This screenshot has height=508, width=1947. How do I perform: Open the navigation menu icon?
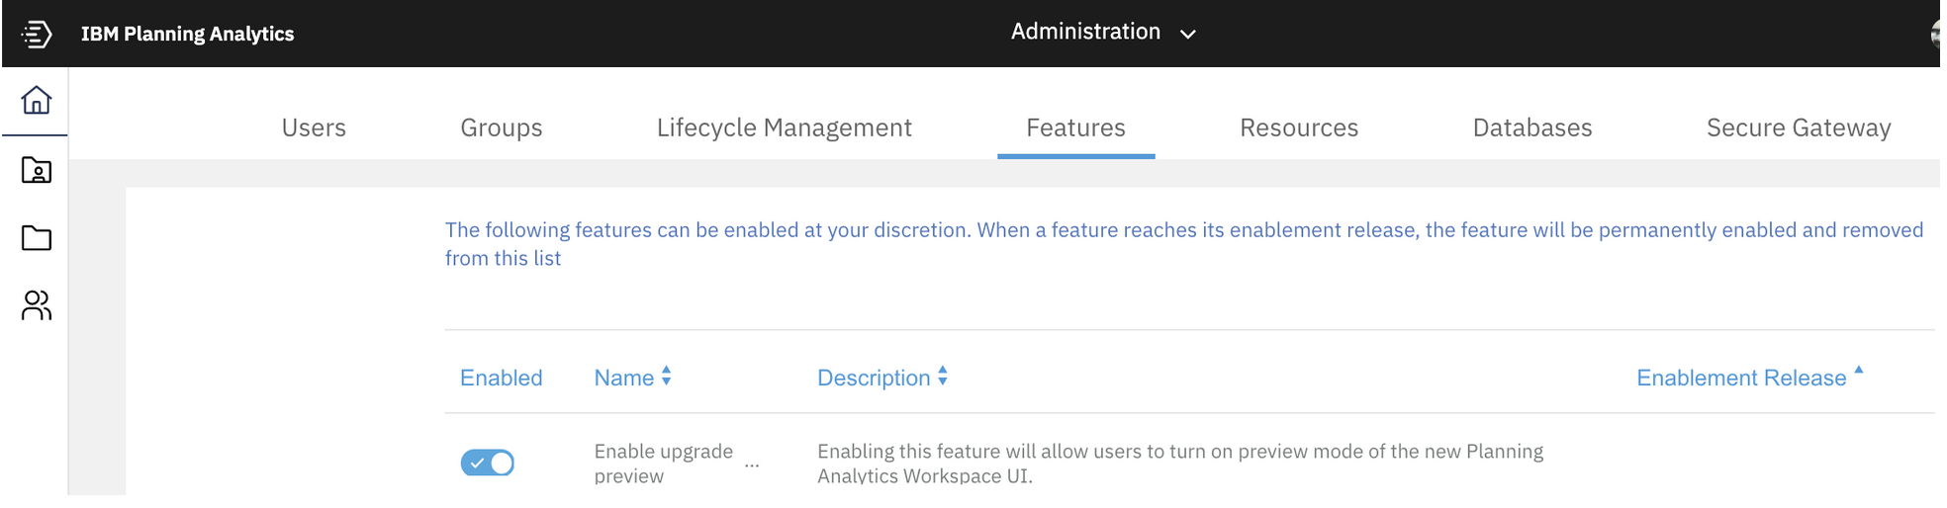click(37, 34)
